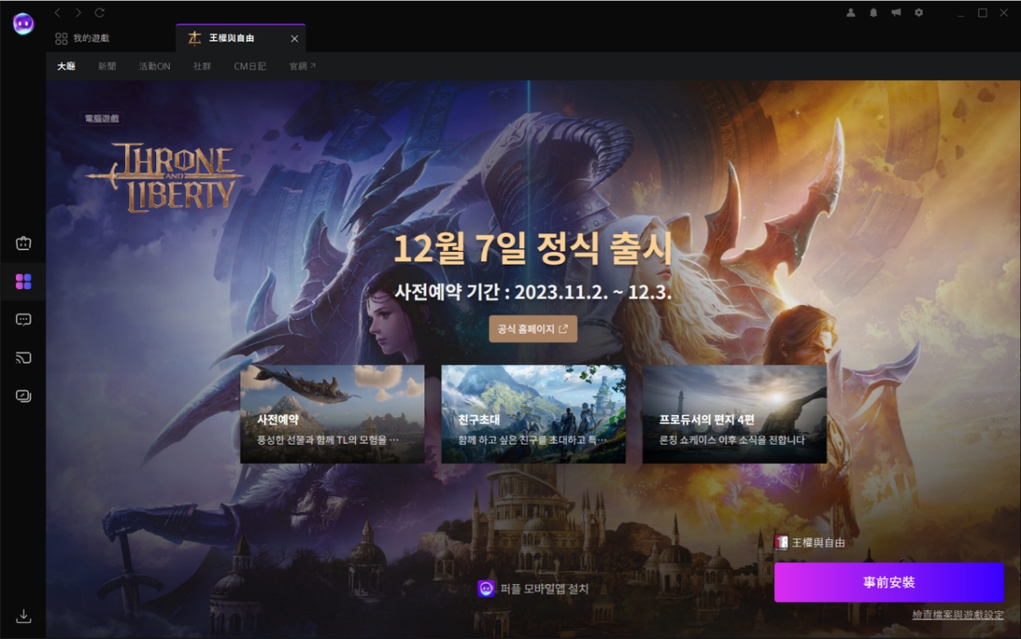Go forward with the right arrow
Image resolution: width=1021 pixels, height=639 pixels.
pos(79,13)
